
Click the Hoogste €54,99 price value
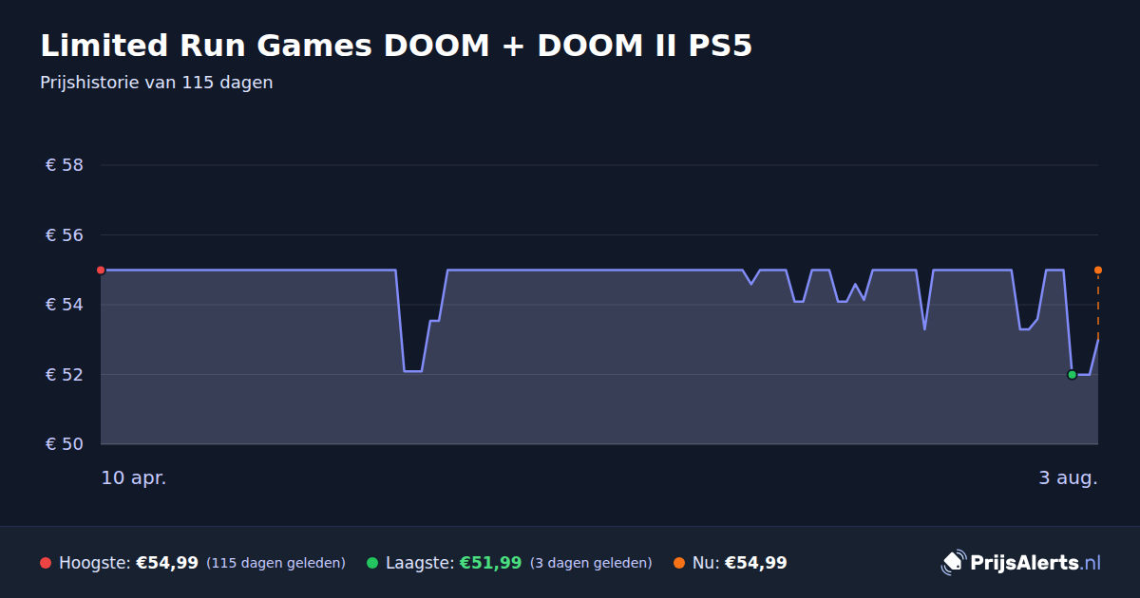coord(167,563)
